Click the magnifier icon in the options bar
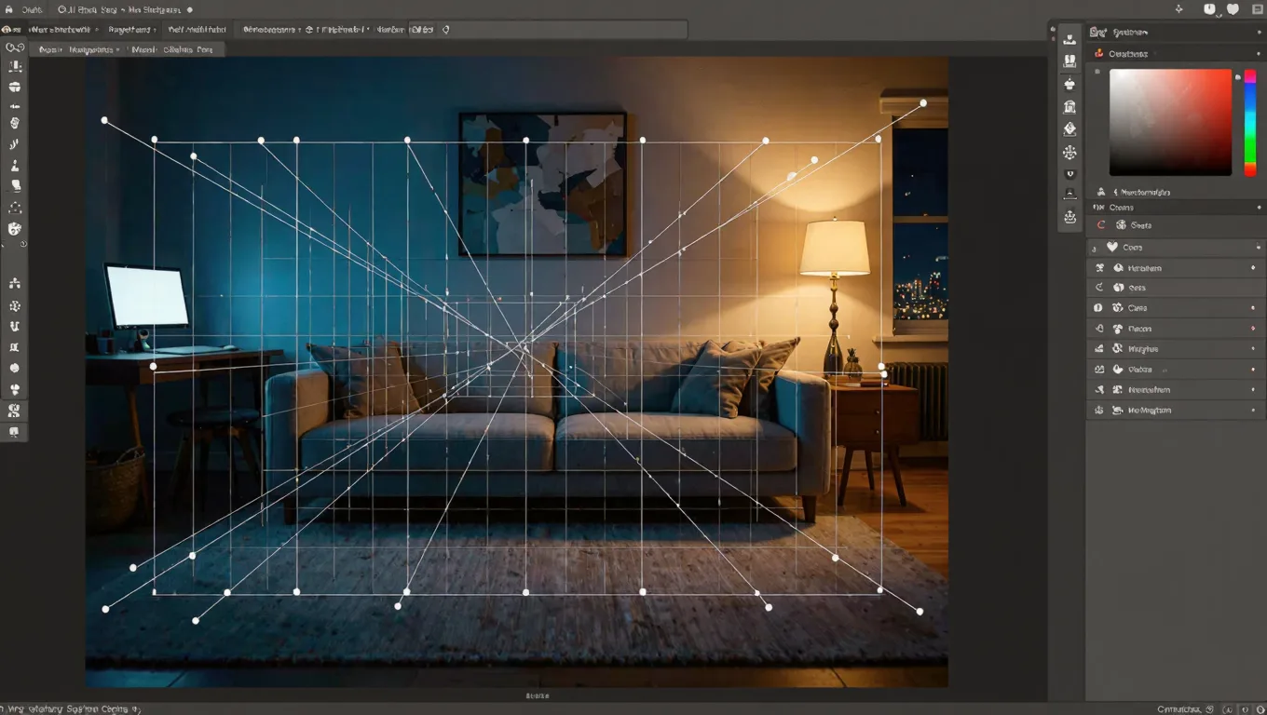Screen dimensions: 1267x715 click(x=445, y=30)
